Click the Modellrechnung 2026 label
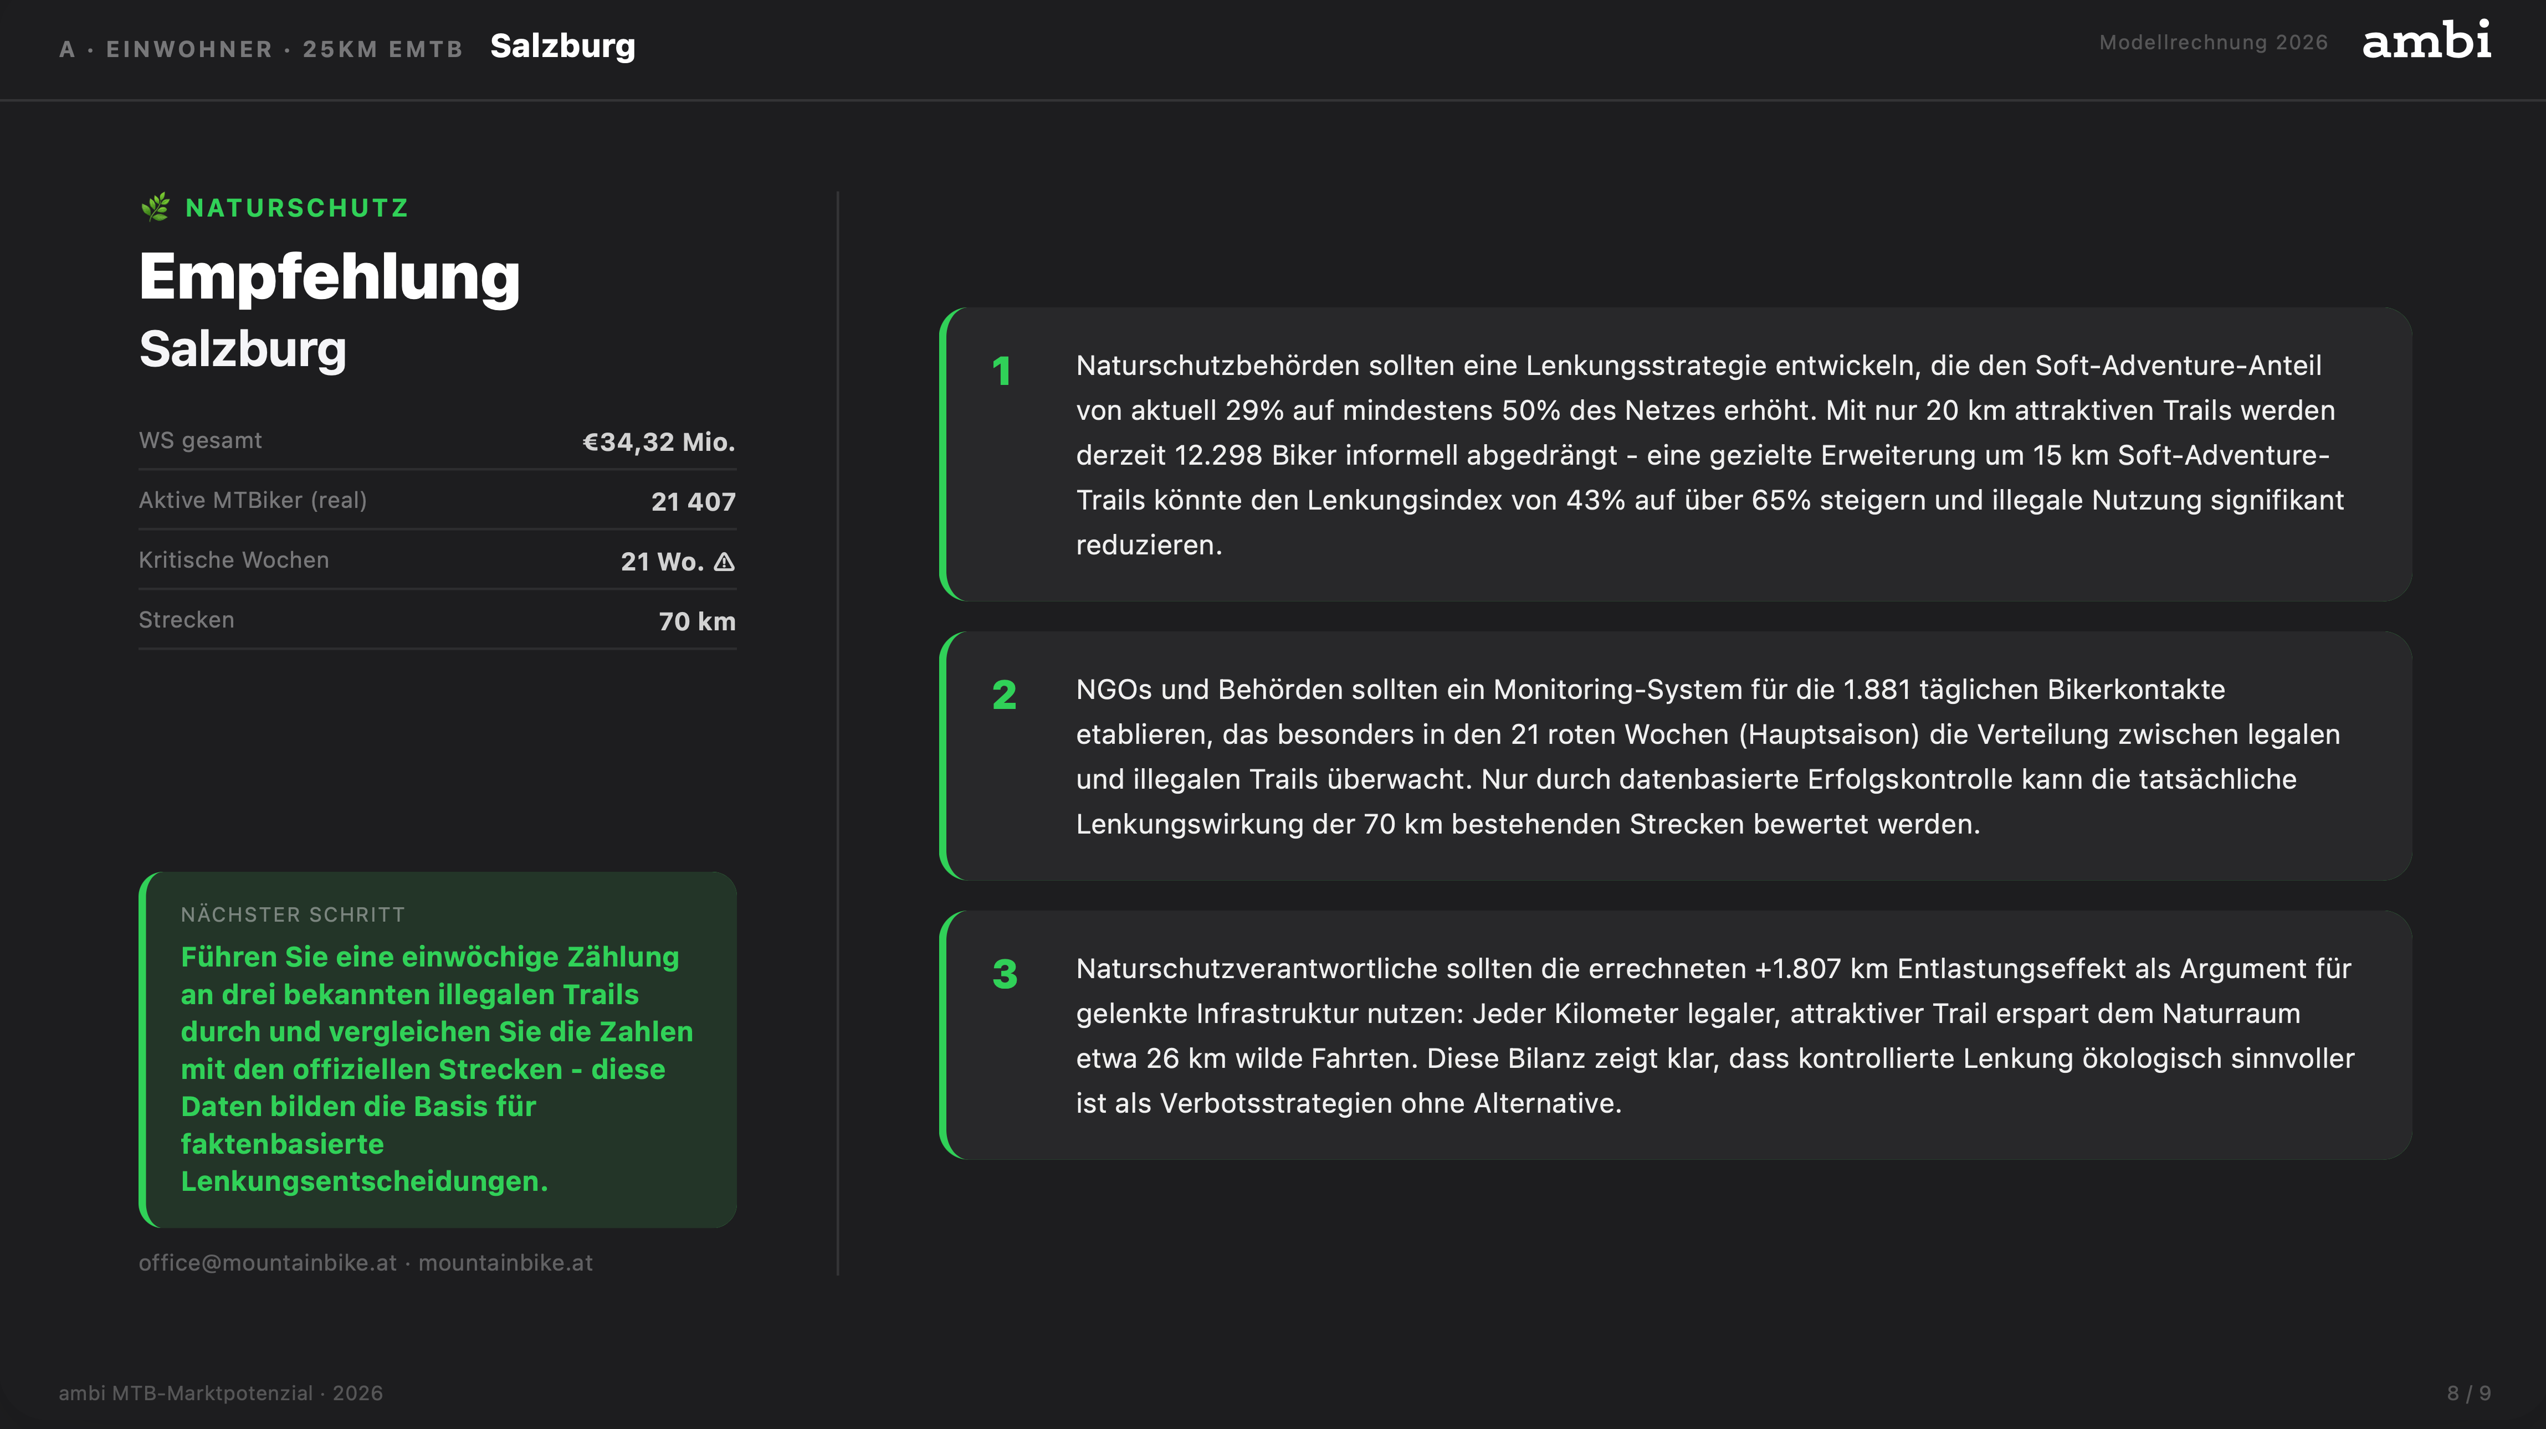This screenshot has width=2546, height=1429. (x=2213, y=43)
